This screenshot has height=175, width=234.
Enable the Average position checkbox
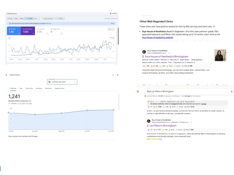[51, 29]
